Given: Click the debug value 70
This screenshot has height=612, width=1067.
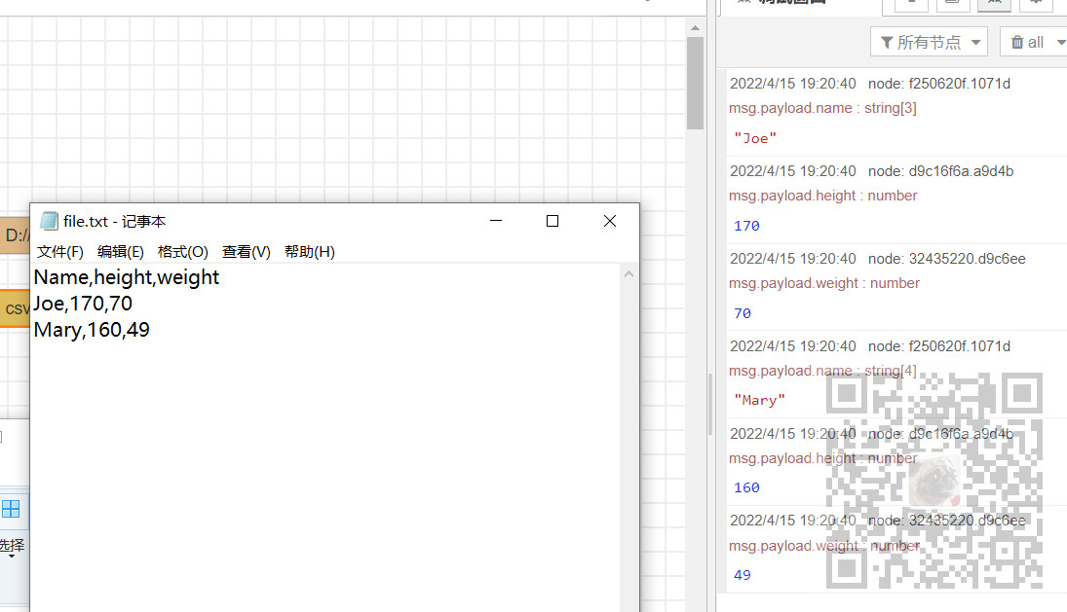Looking at the screenshot, I should click(x=743, y=314).
